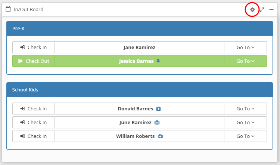
Task: Open the In/Out Board settings gear
Action: [252, 10]
